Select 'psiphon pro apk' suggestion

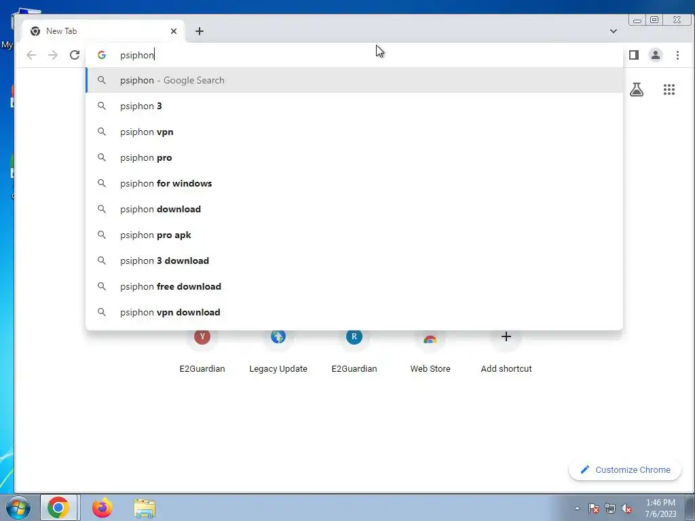[354, 235]
